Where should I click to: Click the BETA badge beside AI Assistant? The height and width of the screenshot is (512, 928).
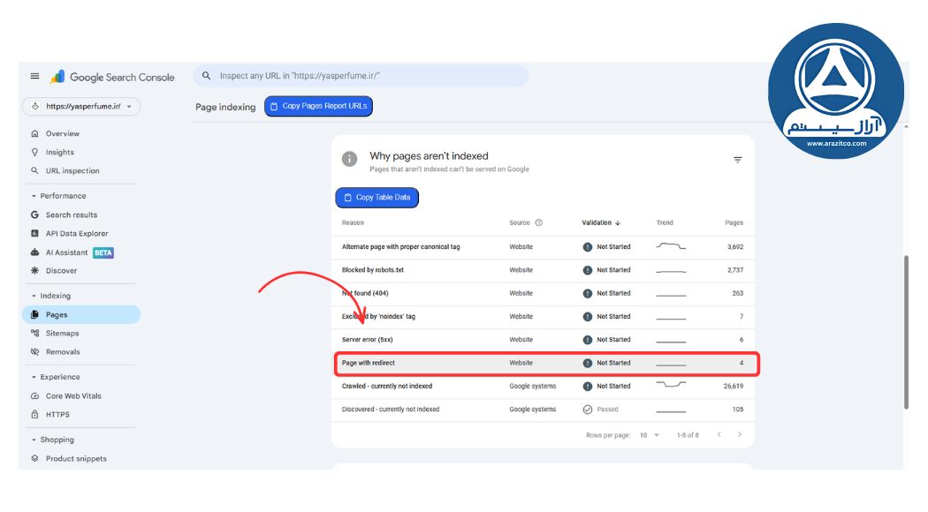[103, 252]
